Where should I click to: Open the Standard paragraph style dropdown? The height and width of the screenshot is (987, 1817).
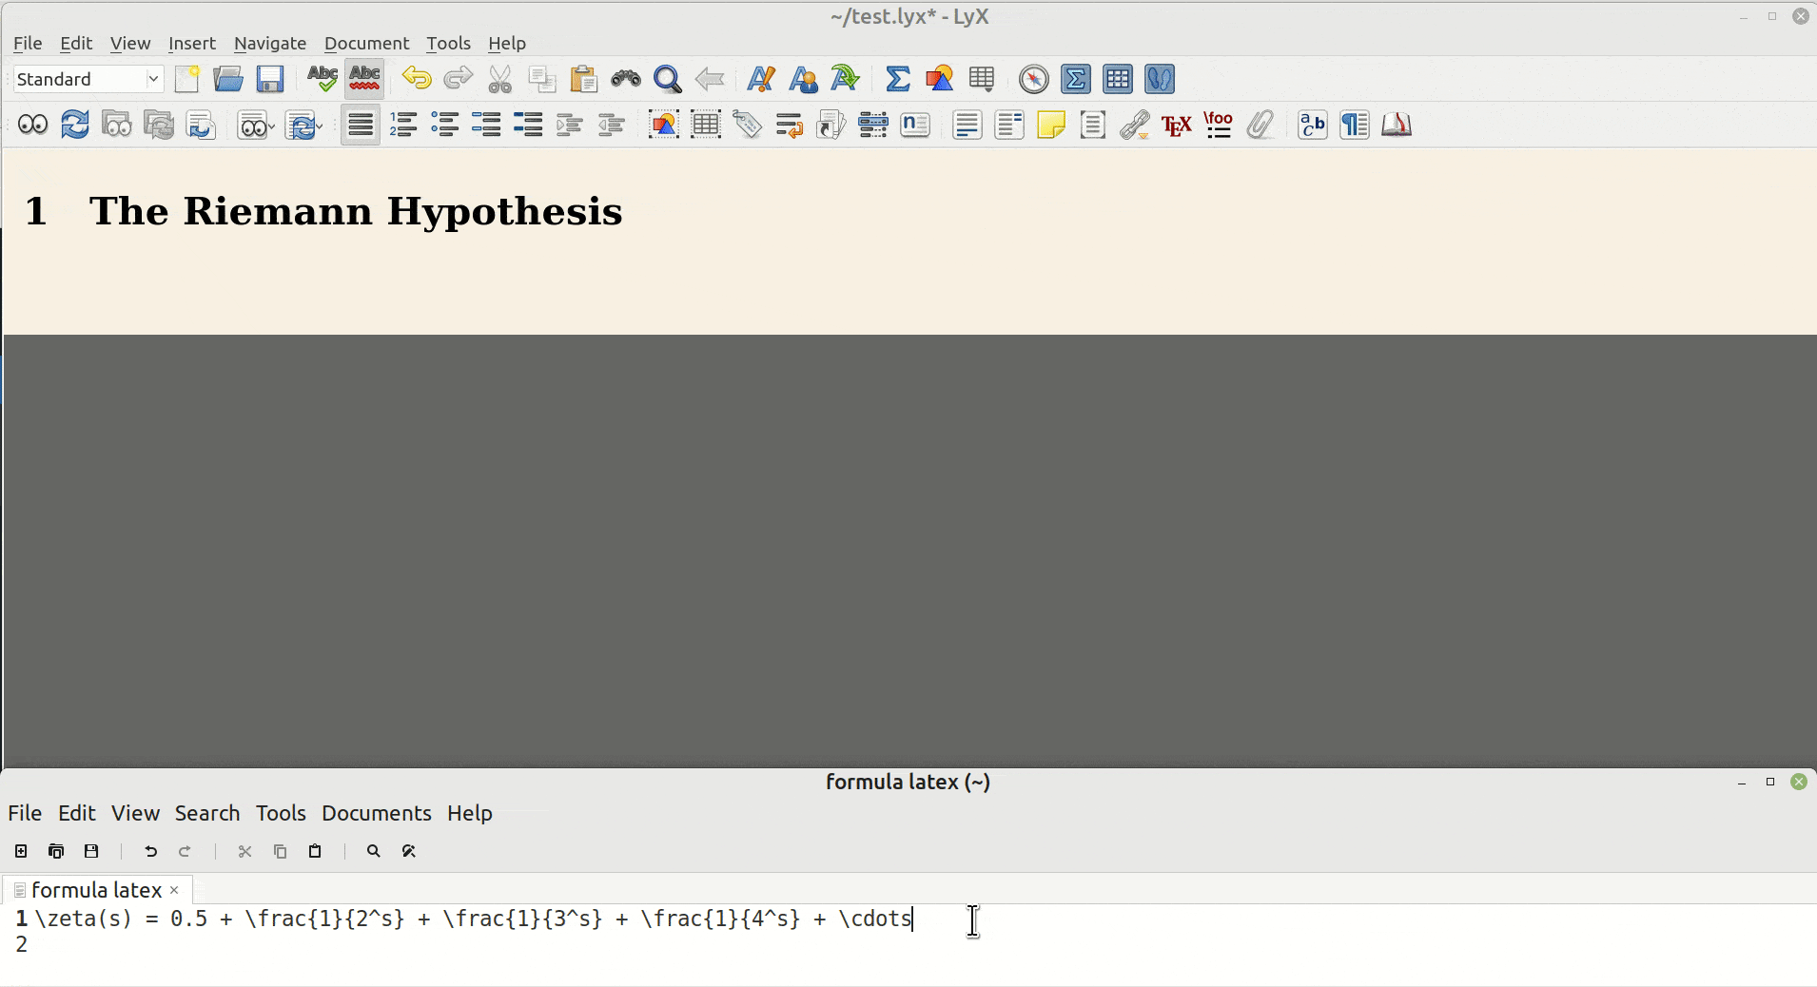pyautogui.click(x=86, y=78)
